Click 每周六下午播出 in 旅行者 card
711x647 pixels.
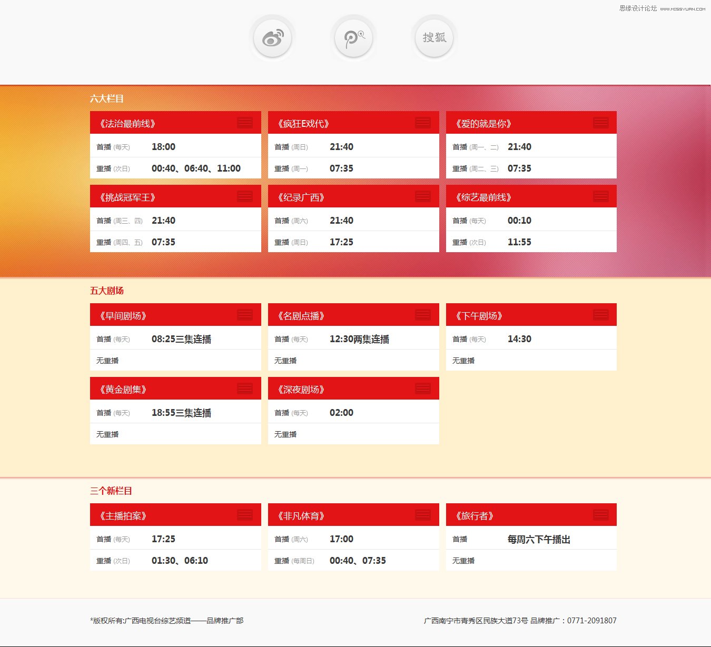[x=539, y=540]
